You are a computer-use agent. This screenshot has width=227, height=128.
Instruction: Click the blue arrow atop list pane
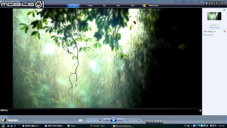click(224, 10)
